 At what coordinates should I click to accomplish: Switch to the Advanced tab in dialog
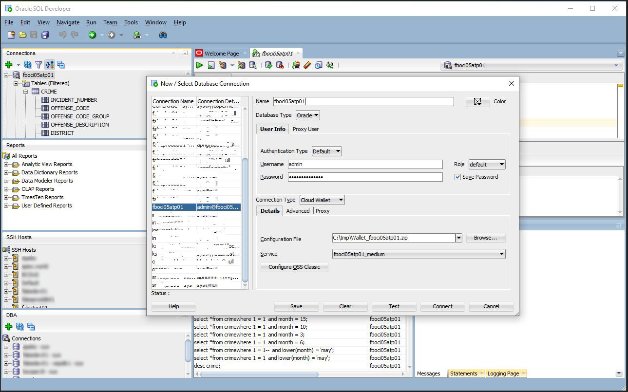298,211
